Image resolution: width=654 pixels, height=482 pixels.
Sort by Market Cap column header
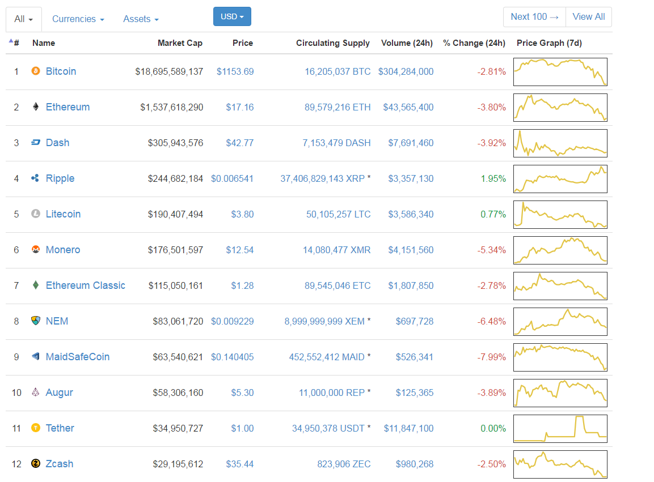(180, 43)
